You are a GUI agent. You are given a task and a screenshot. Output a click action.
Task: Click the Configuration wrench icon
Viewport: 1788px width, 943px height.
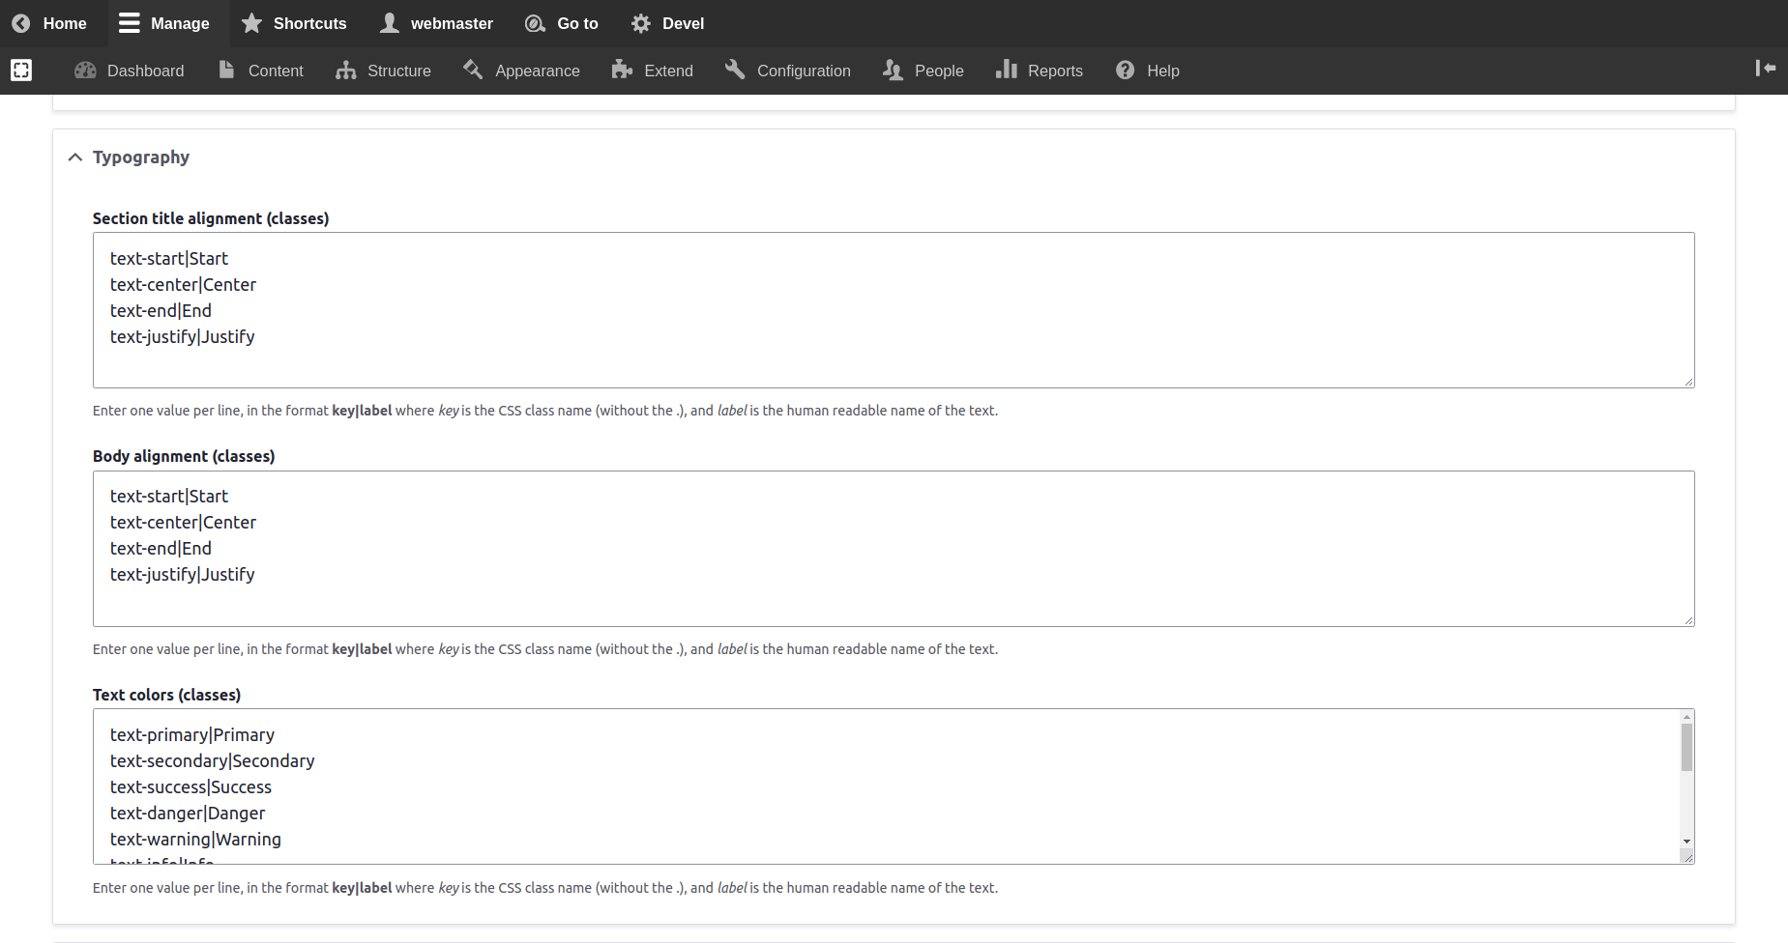734,70
